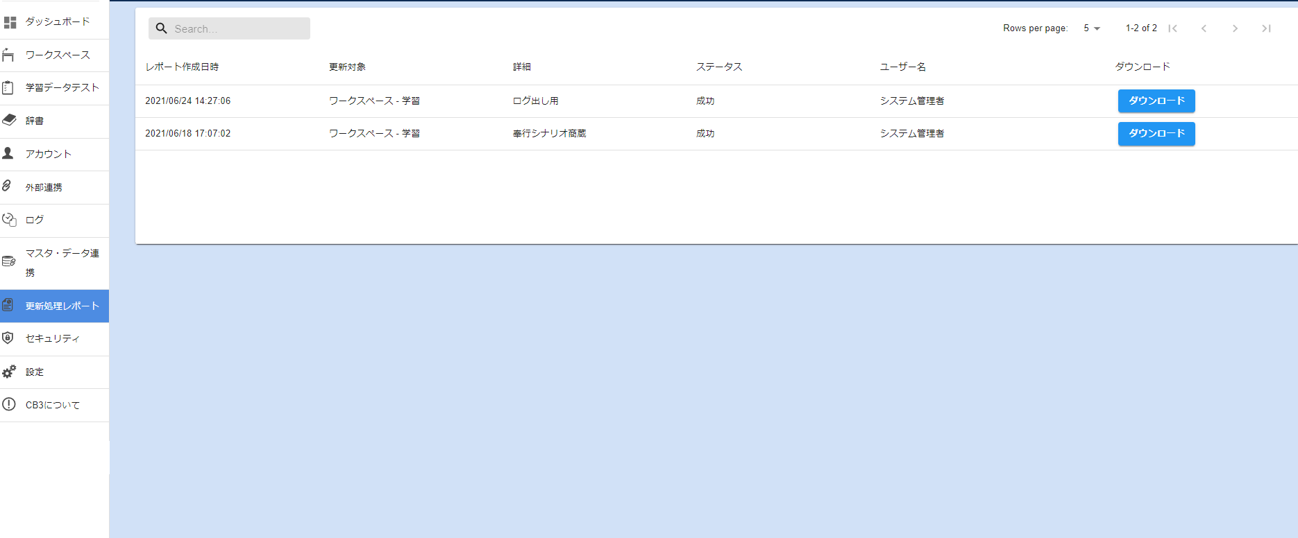Click the security shield icon
1298x538 pixels.
(x=8, y=338)
